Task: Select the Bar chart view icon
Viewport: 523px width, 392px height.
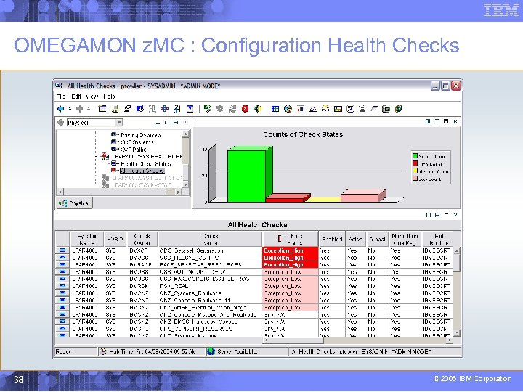Action: 300,109
